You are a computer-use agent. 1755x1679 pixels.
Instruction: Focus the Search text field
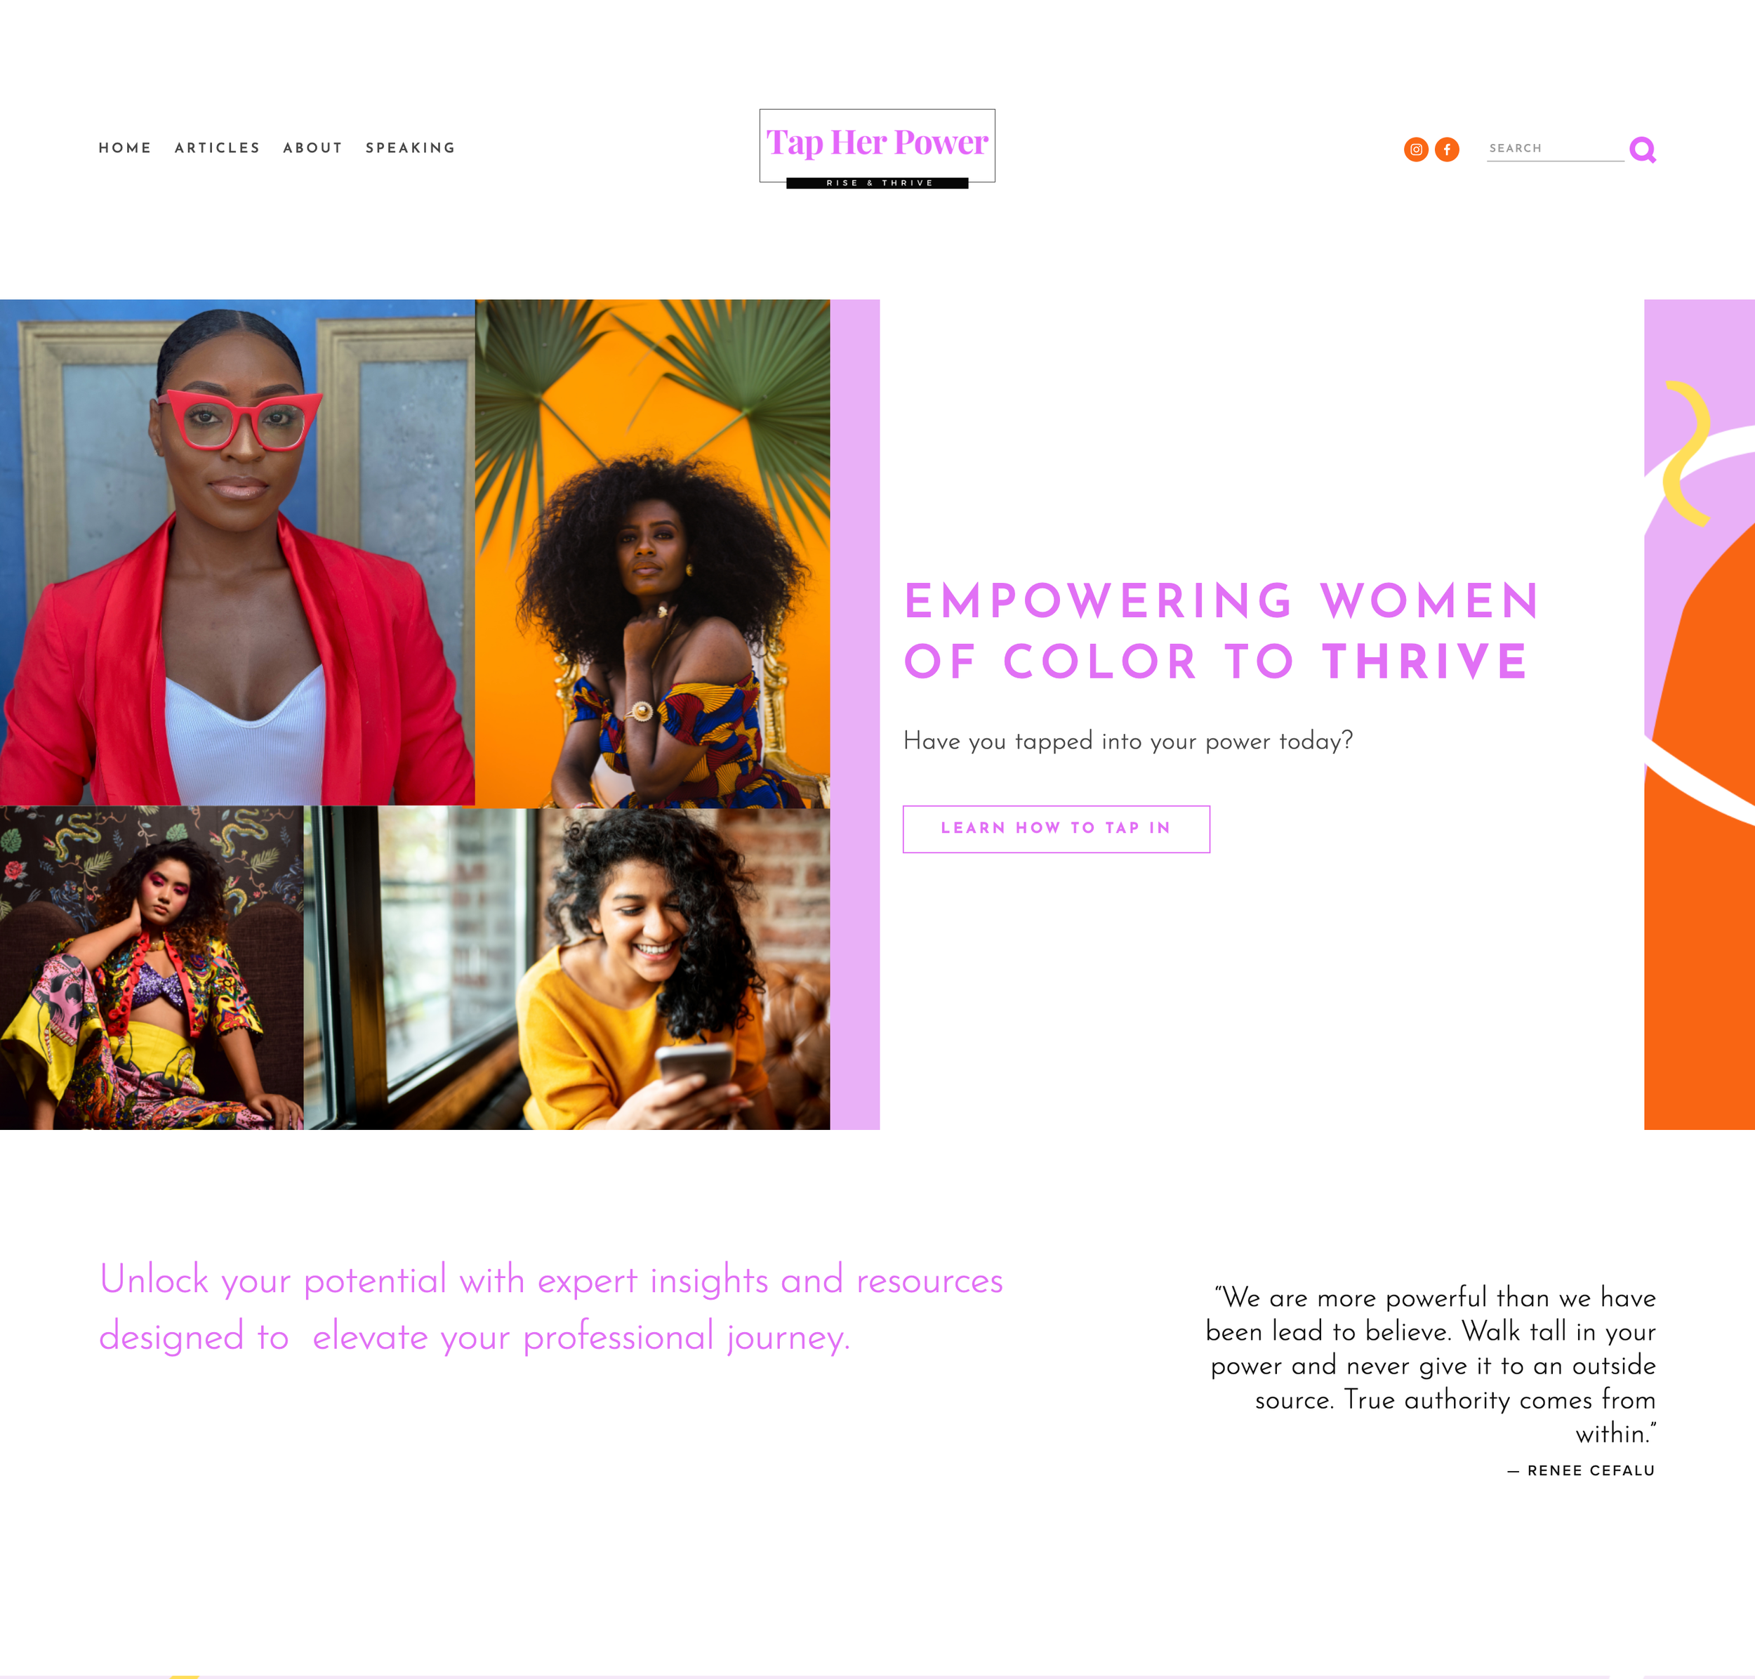point(1555,149)
